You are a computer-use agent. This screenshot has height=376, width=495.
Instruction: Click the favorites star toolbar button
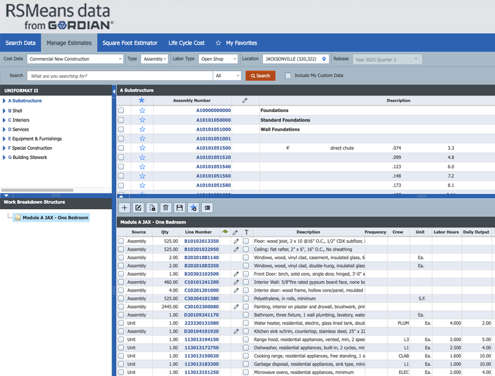point(193,208)
